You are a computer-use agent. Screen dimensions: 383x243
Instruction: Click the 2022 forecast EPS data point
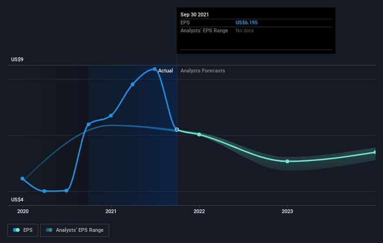199,135
